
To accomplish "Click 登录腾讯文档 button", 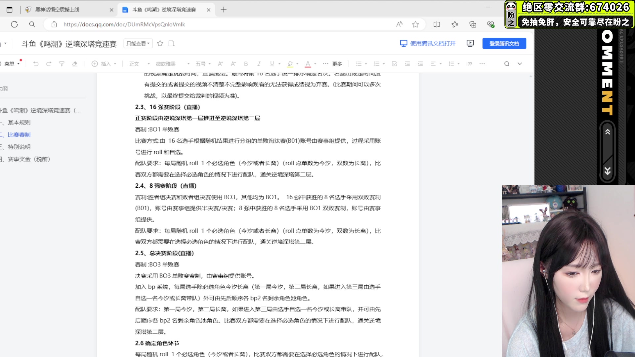I will (504, 43).
